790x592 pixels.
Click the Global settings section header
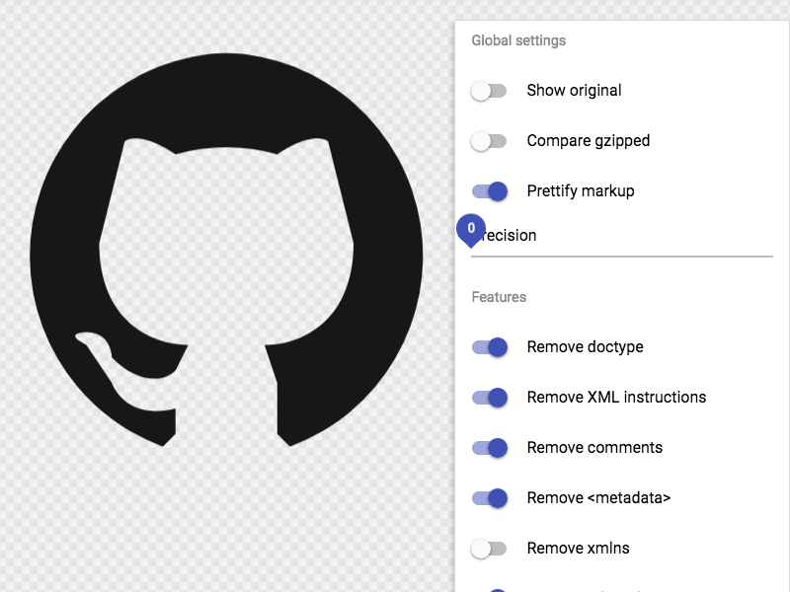[x=516, y=40]
